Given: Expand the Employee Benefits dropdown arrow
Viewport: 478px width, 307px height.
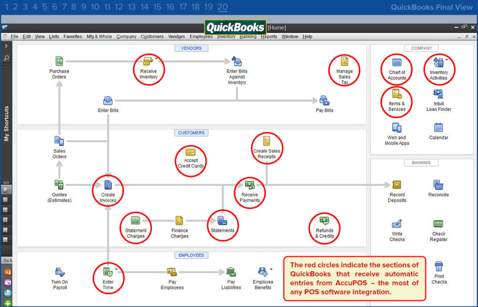Looking at the screenshot, I should point(271,269).
